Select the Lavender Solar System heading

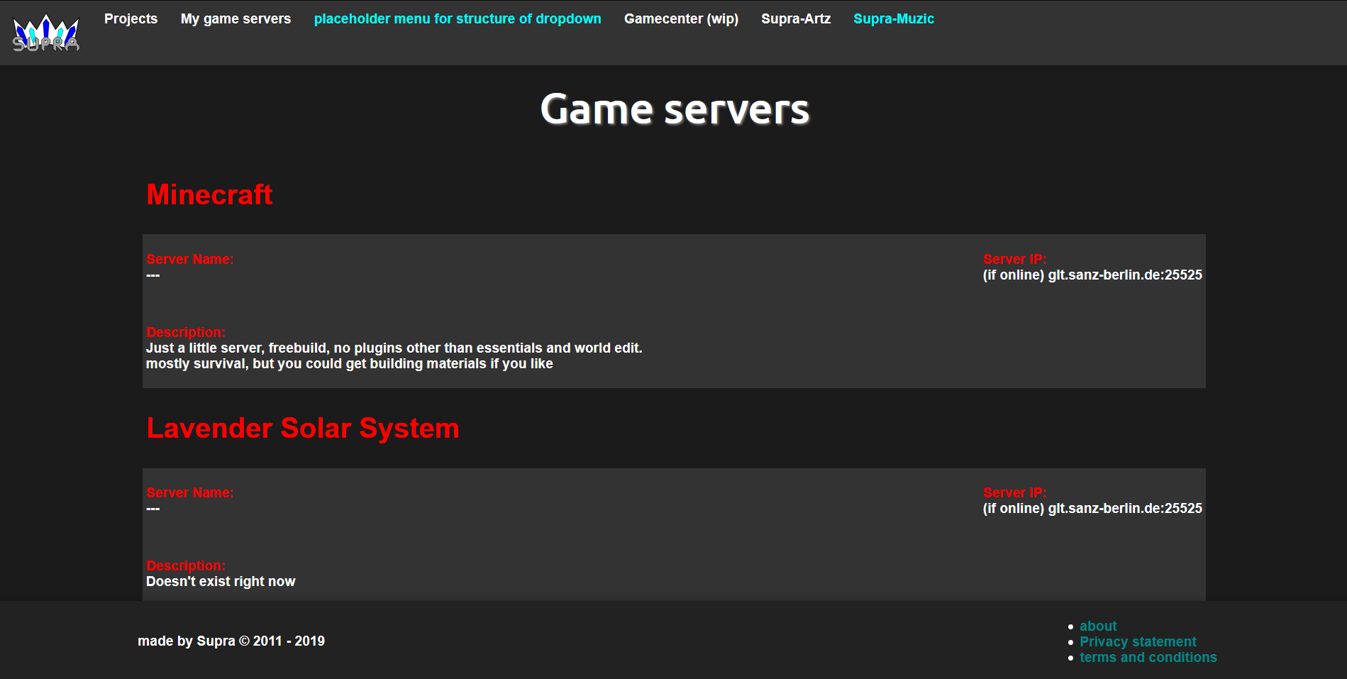[303, 429]
